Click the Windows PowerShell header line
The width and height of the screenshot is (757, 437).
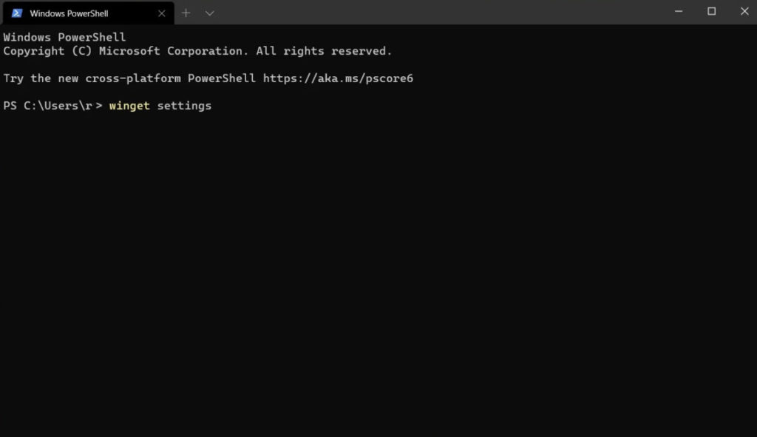pyautogui.click(x=64, y=36)
